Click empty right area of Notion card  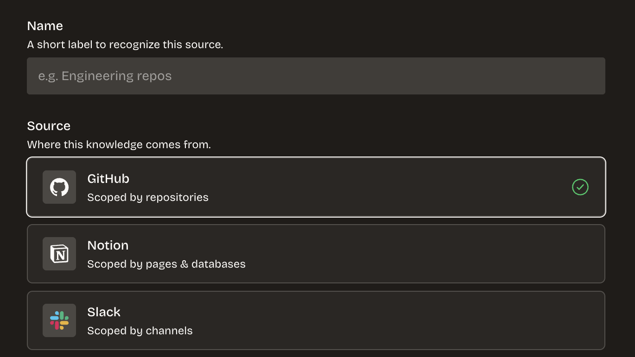pos(464,254)
